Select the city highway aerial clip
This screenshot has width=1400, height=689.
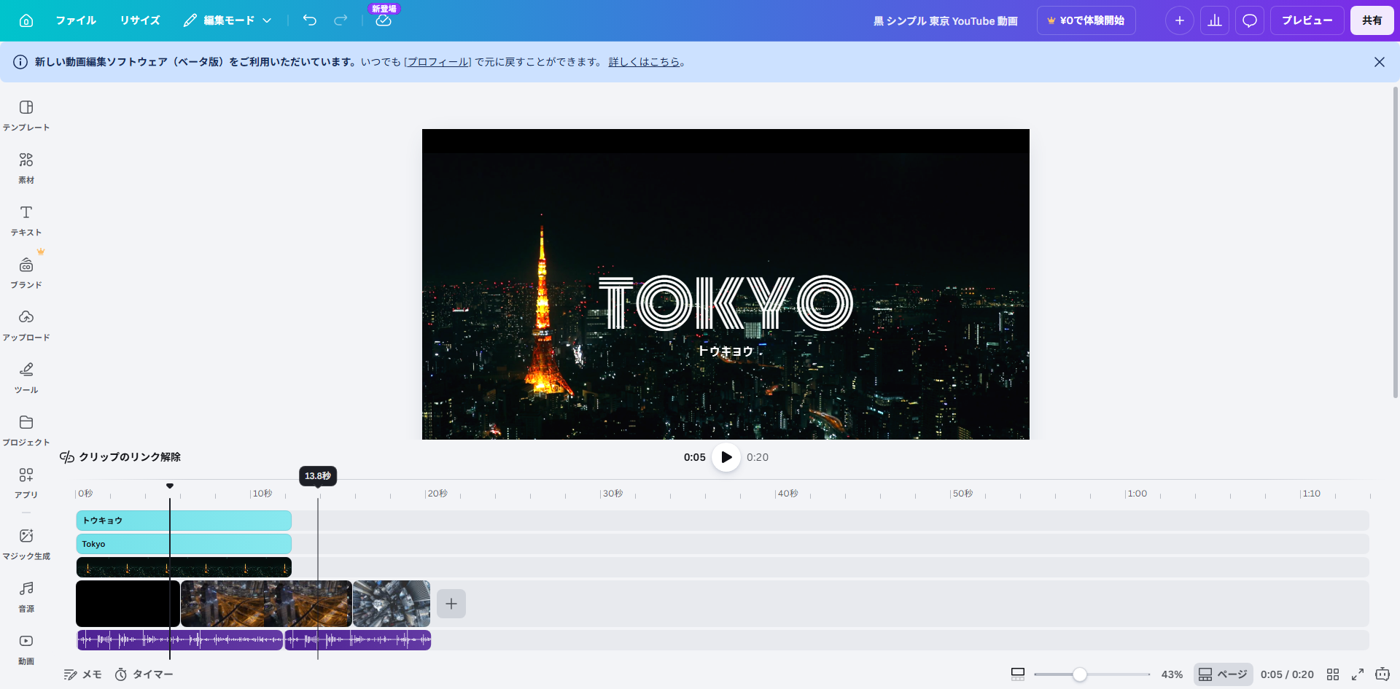pyautogui.click(x=266, y=604)
